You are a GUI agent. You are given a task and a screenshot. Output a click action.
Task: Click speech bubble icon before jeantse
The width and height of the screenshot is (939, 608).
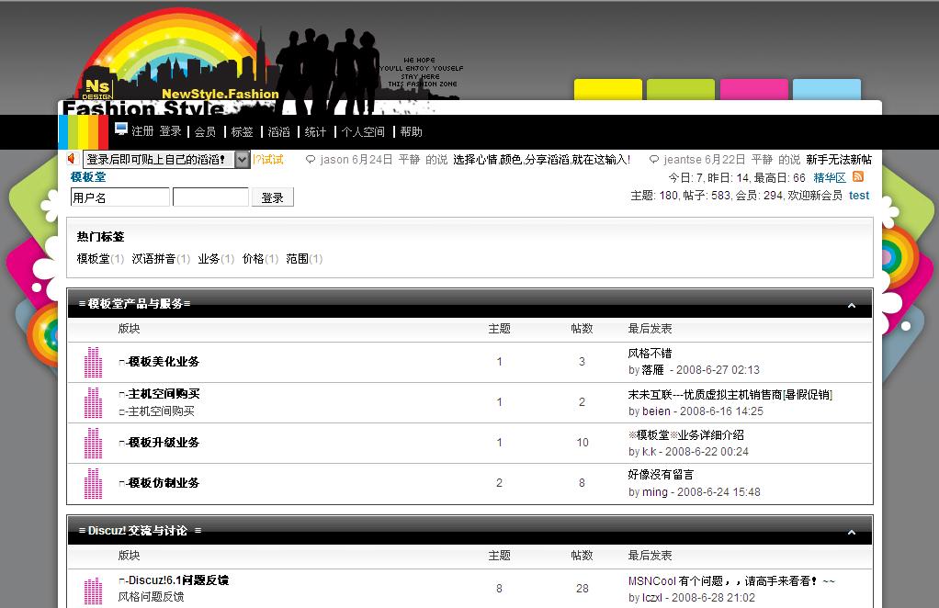click(x=654, y=160)
